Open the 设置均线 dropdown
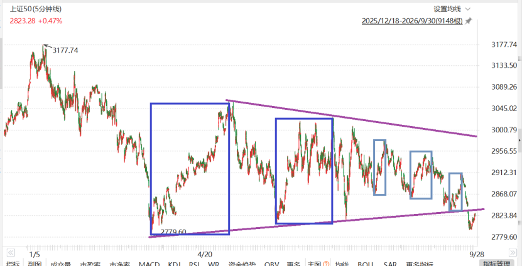Viewport: 522px width, 266px height. point(452,9)
